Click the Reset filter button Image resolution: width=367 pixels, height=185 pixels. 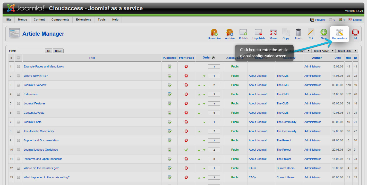(58, 51)
